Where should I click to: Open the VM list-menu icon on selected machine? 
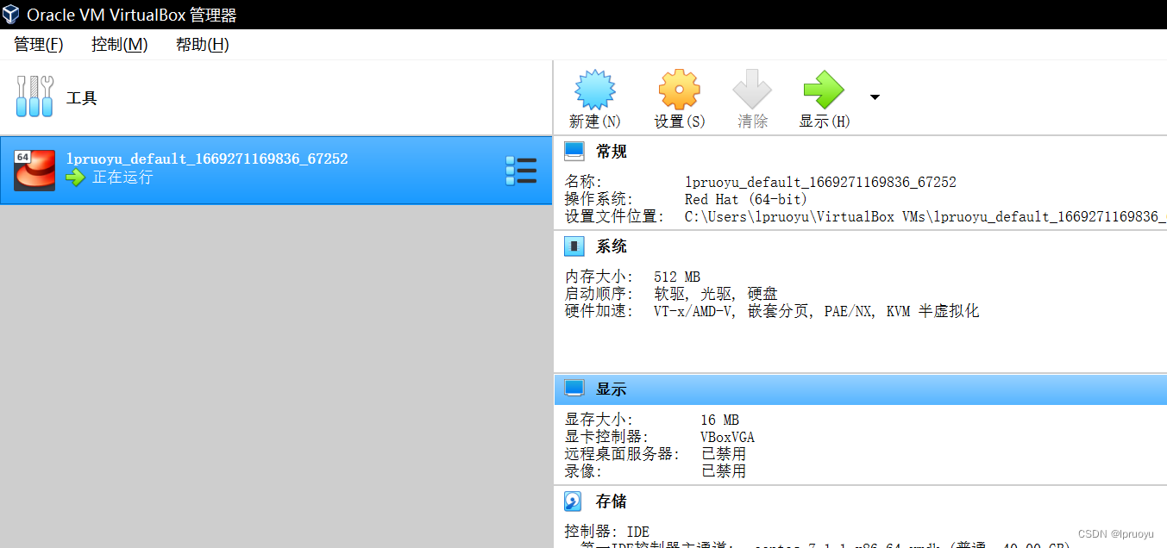pyautogui.click(x=521, y=171)
